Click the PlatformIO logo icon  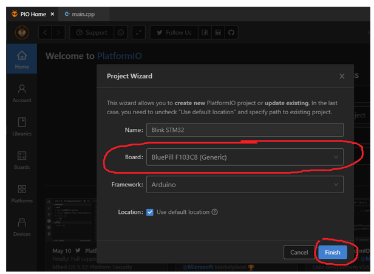coord(21,33)
